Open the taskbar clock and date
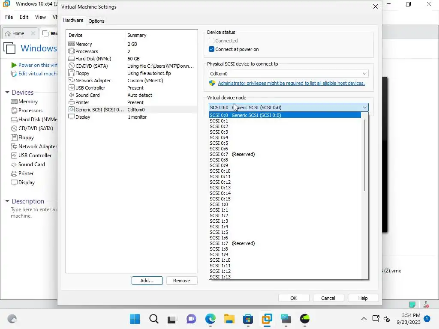The width and height of the screenshot is (439, 329). [x=409, y=319]
